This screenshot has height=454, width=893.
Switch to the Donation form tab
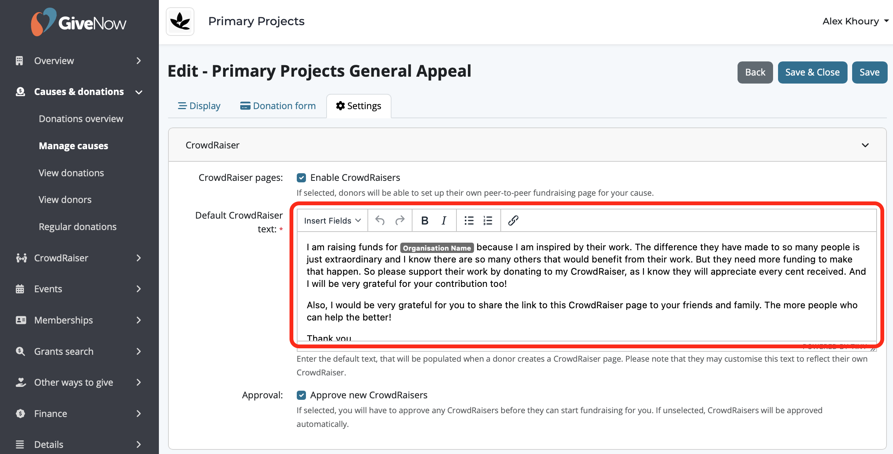pos(278,106)
